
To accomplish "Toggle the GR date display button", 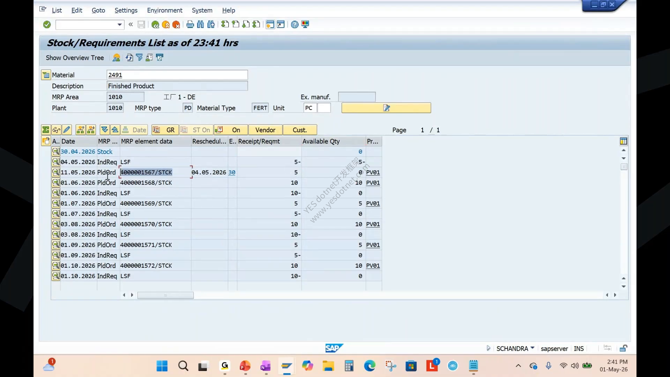I will coord(165,130).
